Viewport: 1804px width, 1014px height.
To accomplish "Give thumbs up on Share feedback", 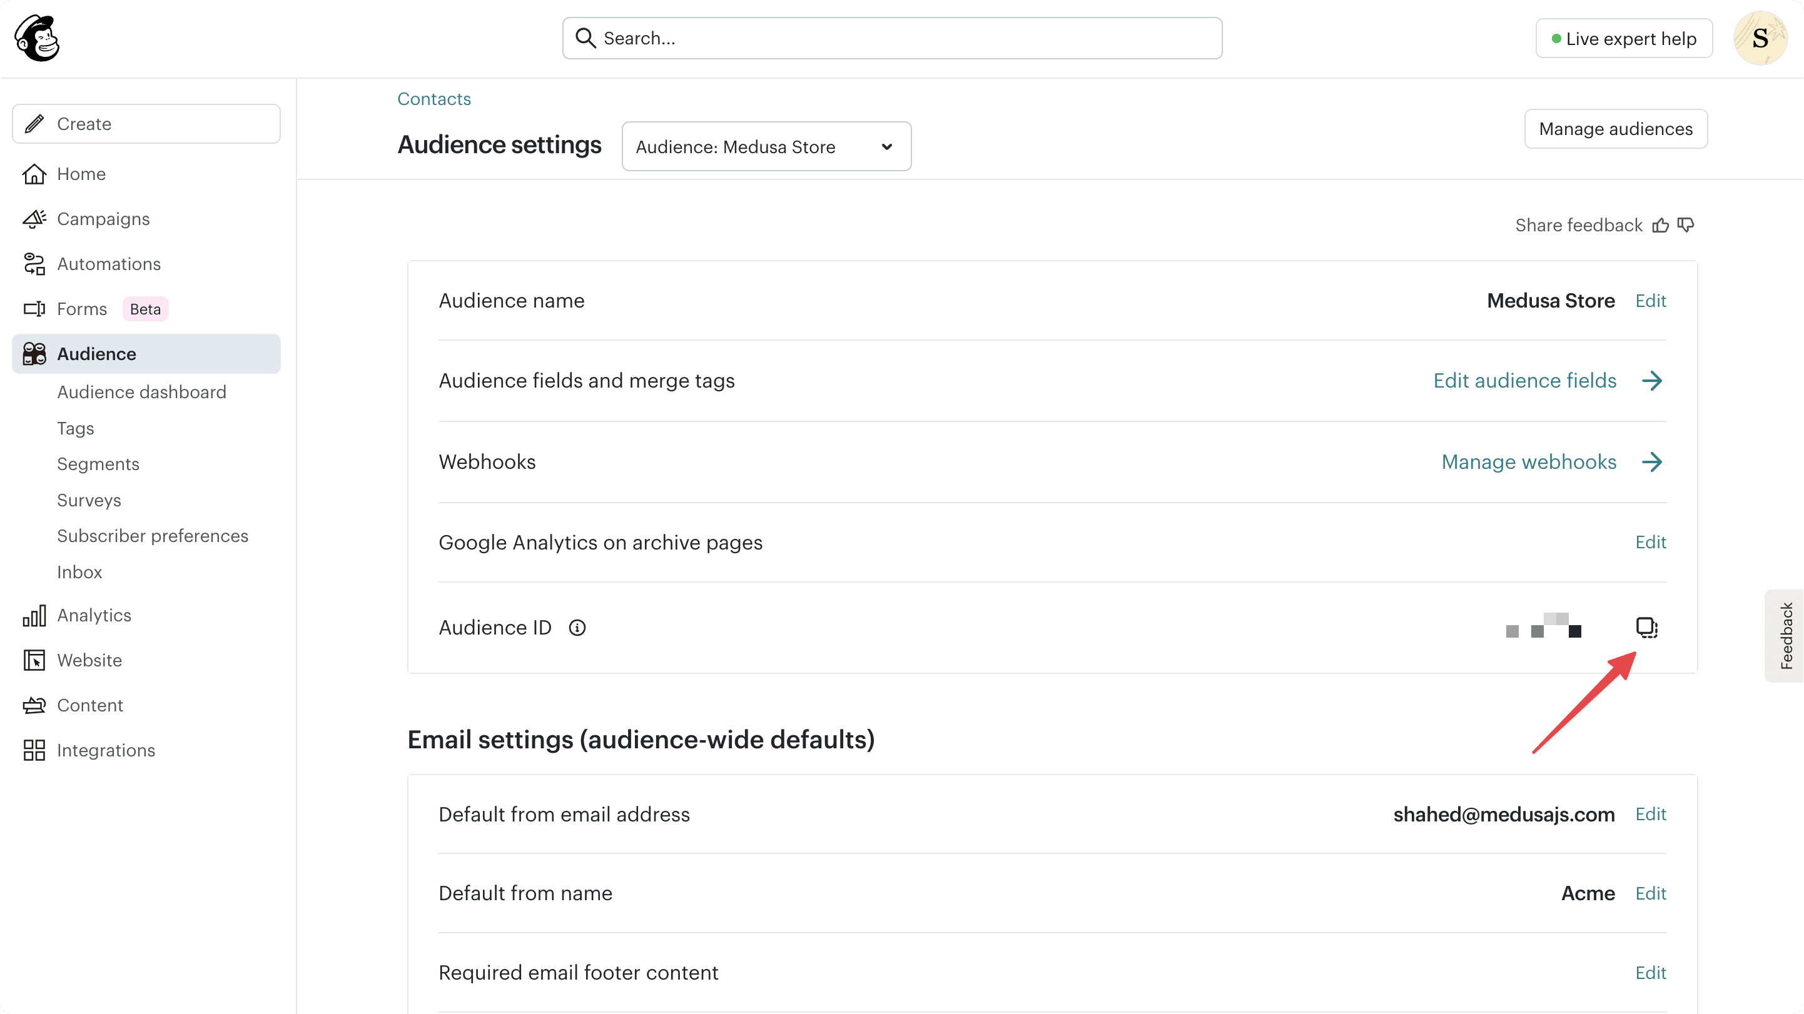I will click(x=1660, y=224).
